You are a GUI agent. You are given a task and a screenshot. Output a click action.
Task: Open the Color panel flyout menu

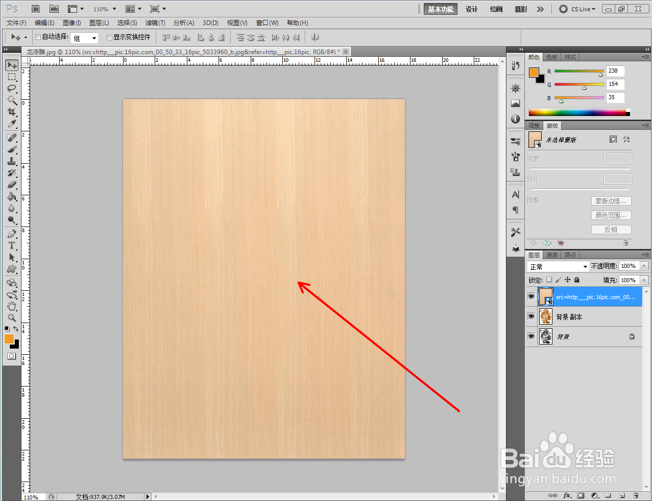click(x=645, y=57)
